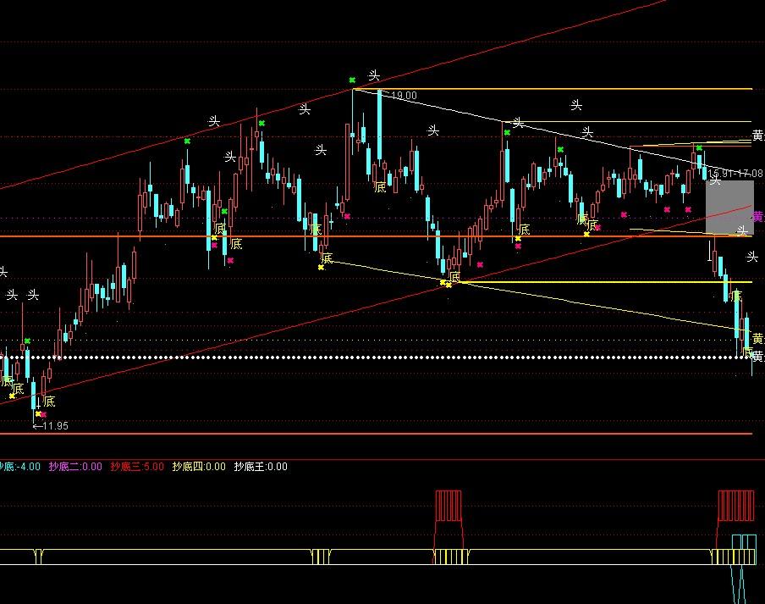Image resolution: width=765 pixels, height=604 pixels.
Task: Click the green X marker at the 19.00 peak
Action: click(x=352, y=80)
